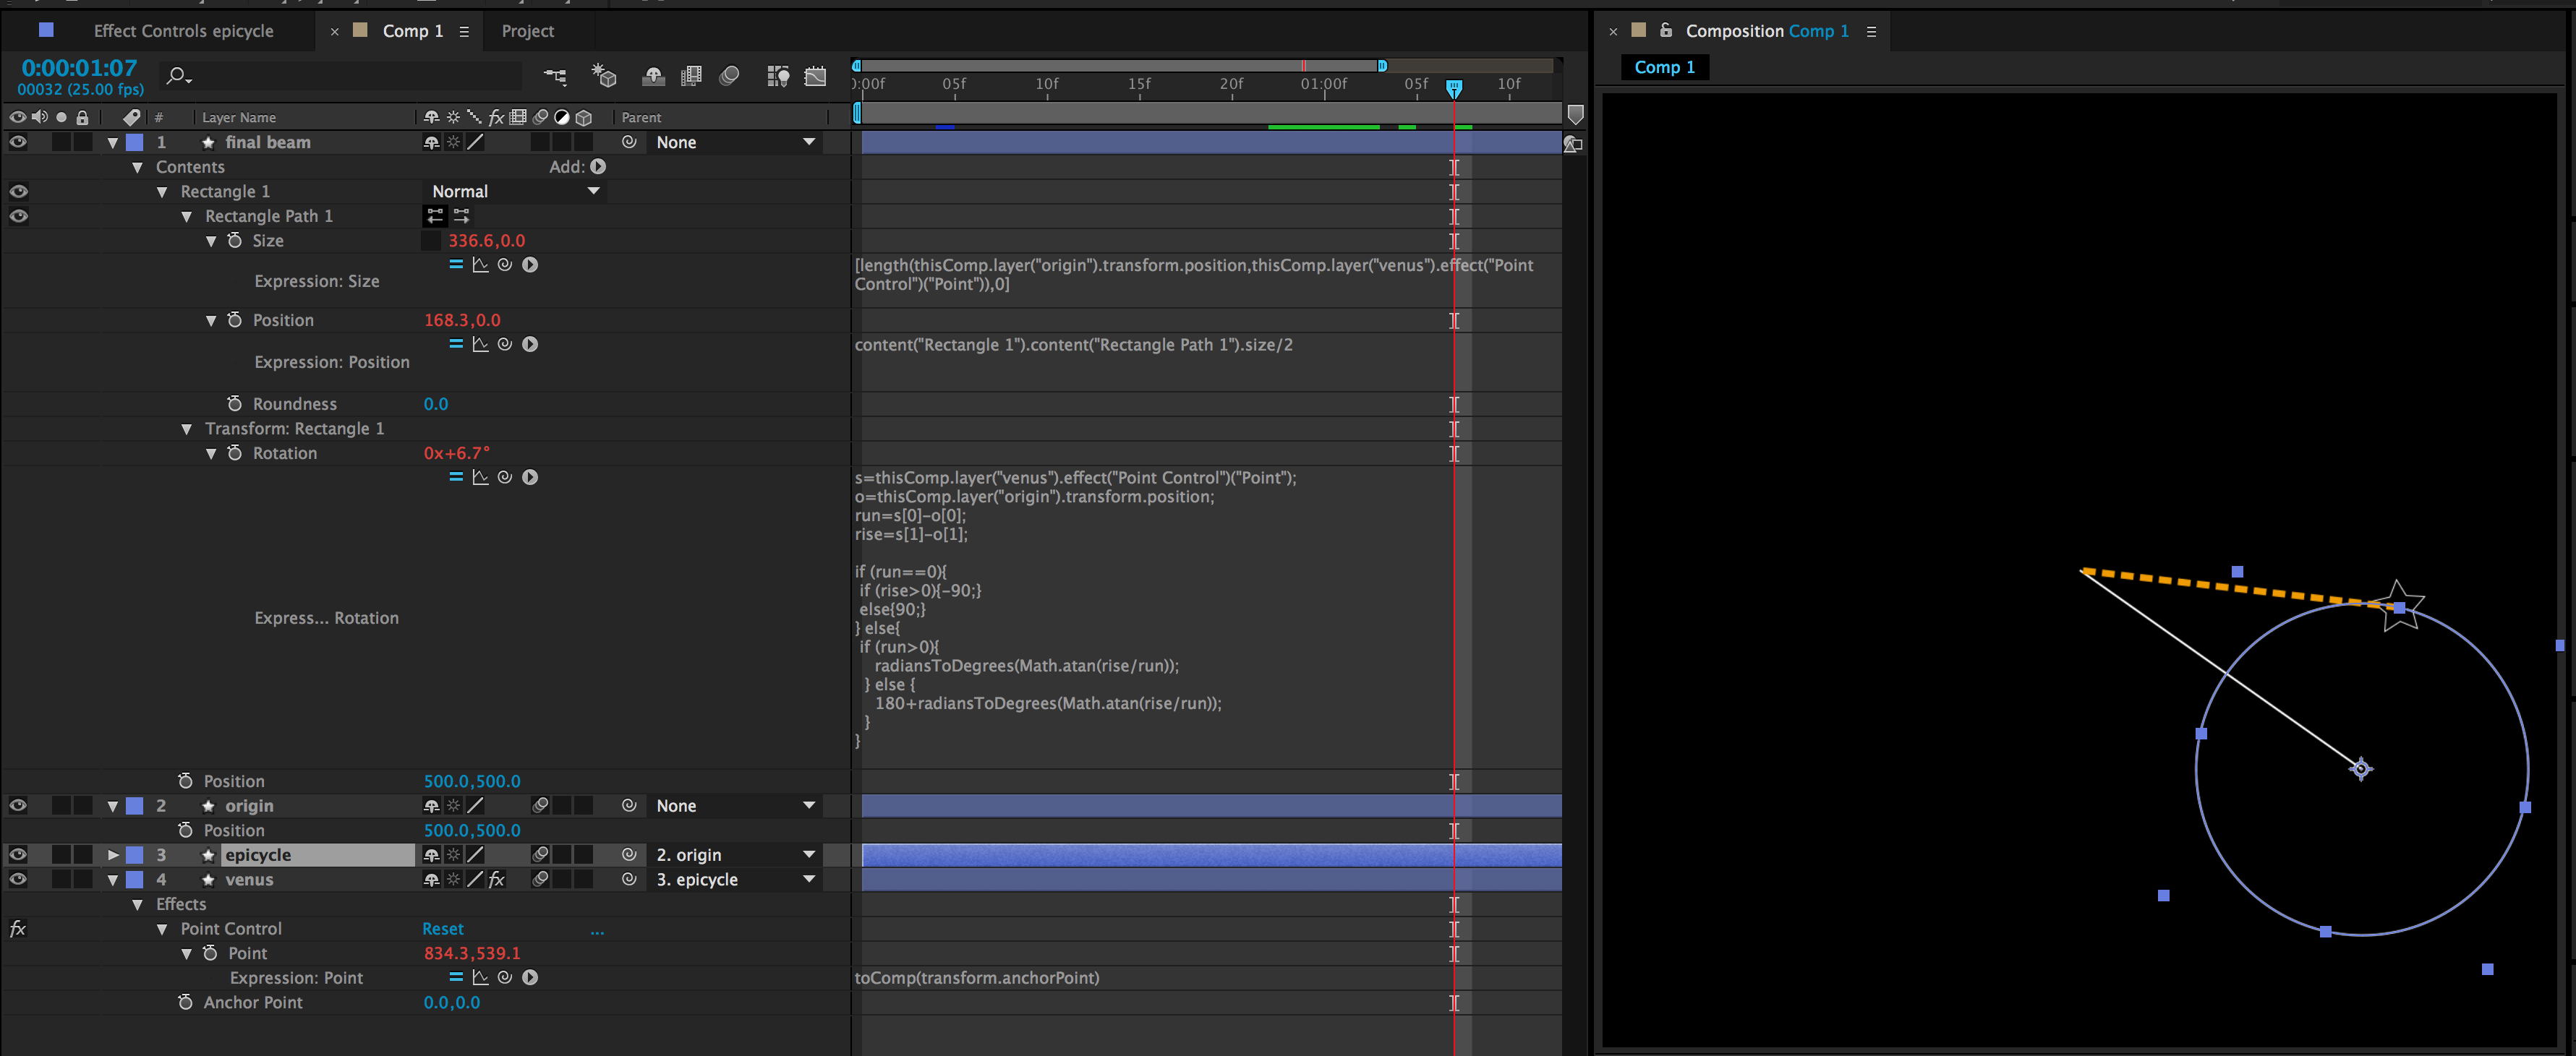2576x1056 pixels.
Task: Click the Add shape attribute arrow
Action: 598,167
